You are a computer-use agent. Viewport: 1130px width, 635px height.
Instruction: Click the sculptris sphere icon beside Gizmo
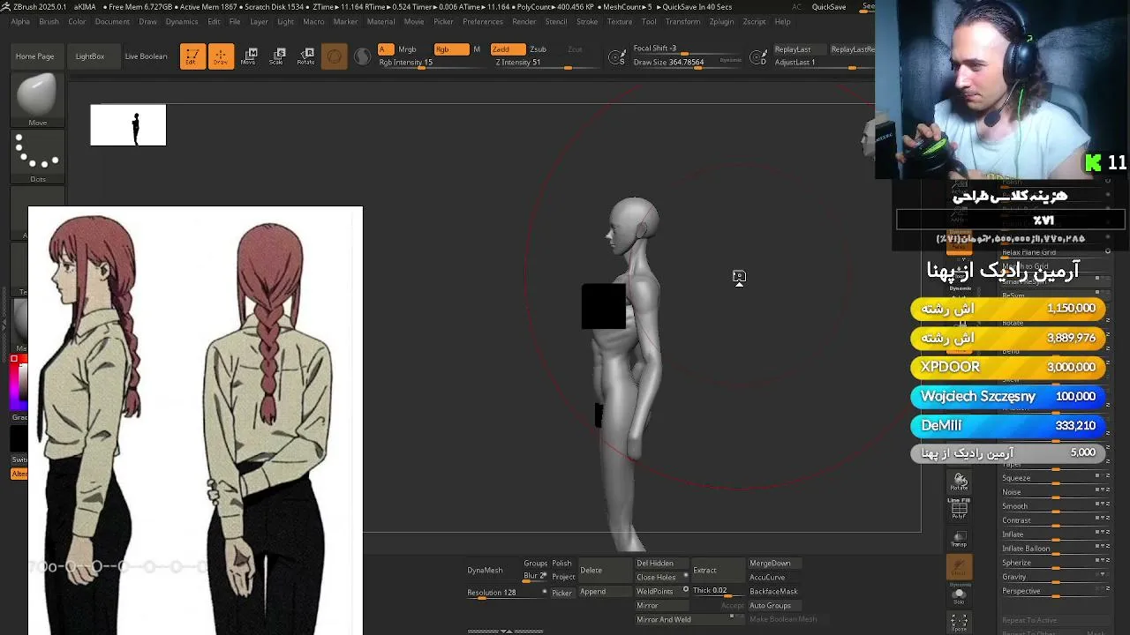[x=362, y=57]
